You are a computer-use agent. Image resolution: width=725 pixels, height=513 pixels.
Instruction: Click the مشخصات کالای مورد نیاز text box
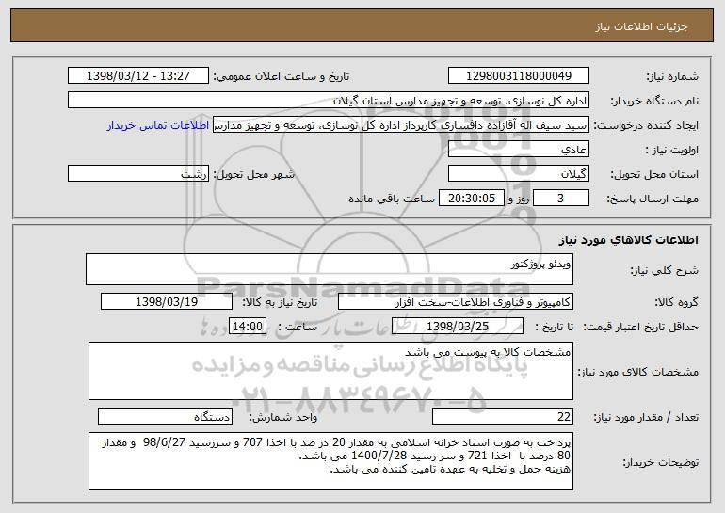click(330, 371)
